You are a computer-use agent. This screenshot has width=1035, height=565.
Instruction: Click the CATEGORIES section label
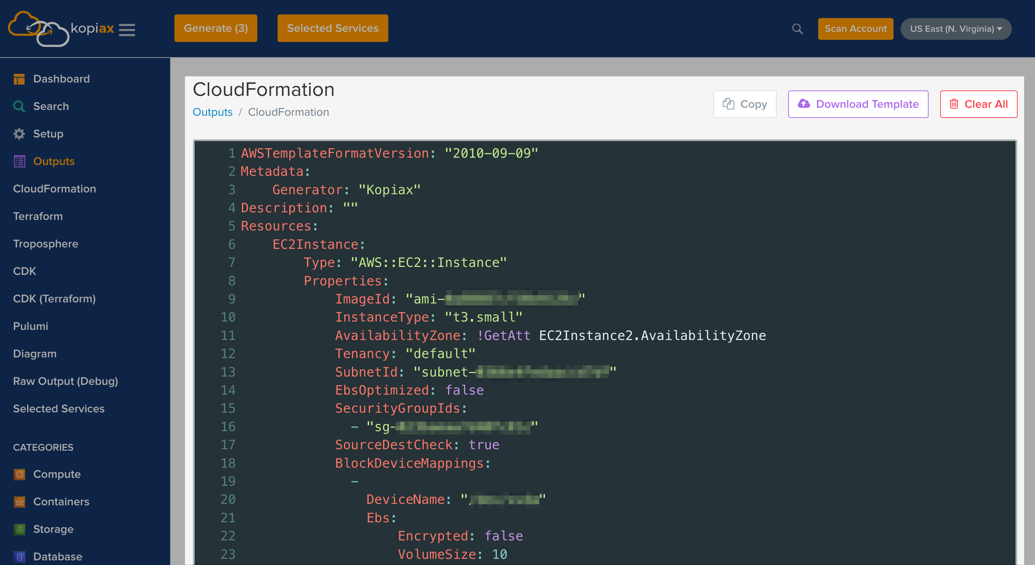click(x=43, y=447)
